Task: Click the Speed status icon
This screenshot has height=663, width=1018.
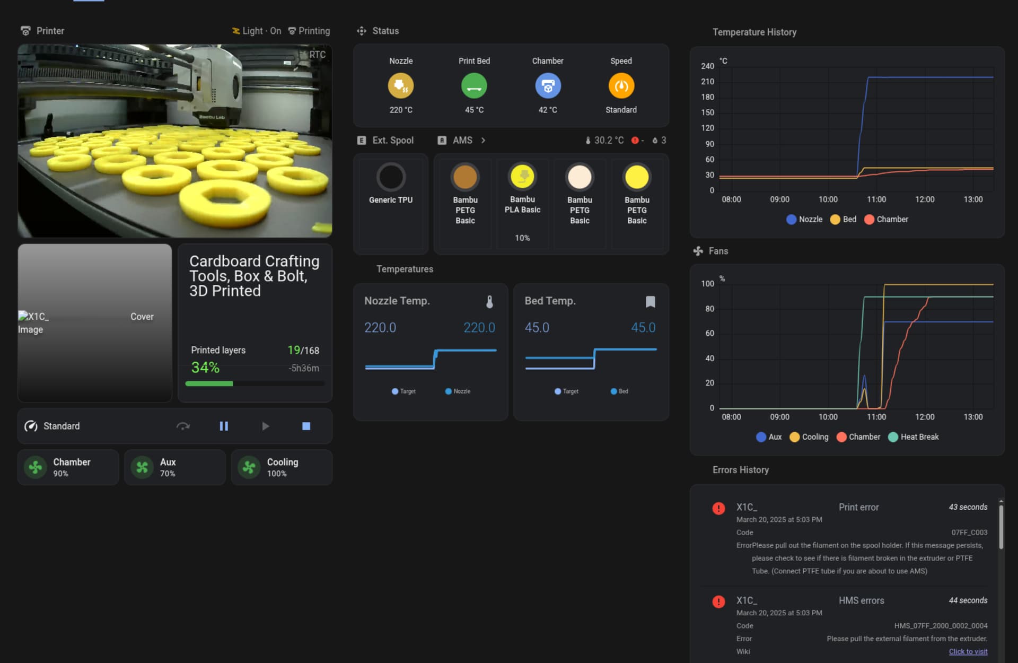Action: pos(621,86)
